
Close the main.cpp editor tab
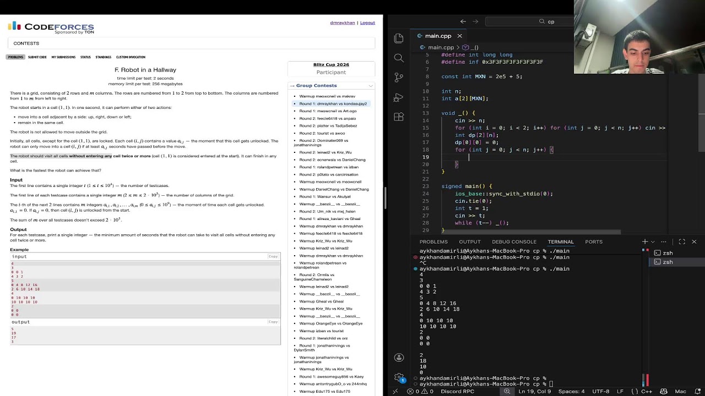459,36
